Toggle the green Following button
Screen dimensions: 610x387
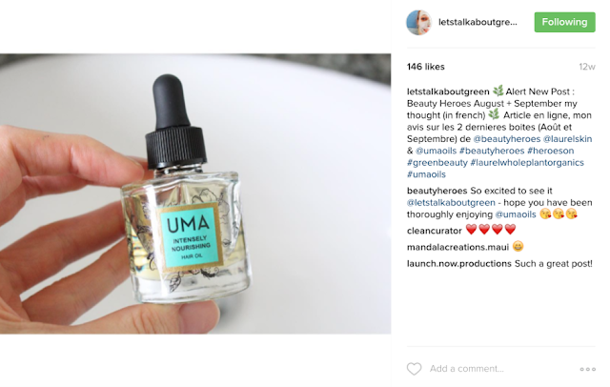tap(564, 22)
